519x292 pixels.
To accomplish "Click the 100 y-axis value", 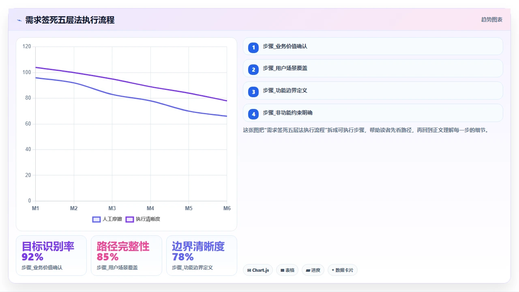I will tap(27, 72).
